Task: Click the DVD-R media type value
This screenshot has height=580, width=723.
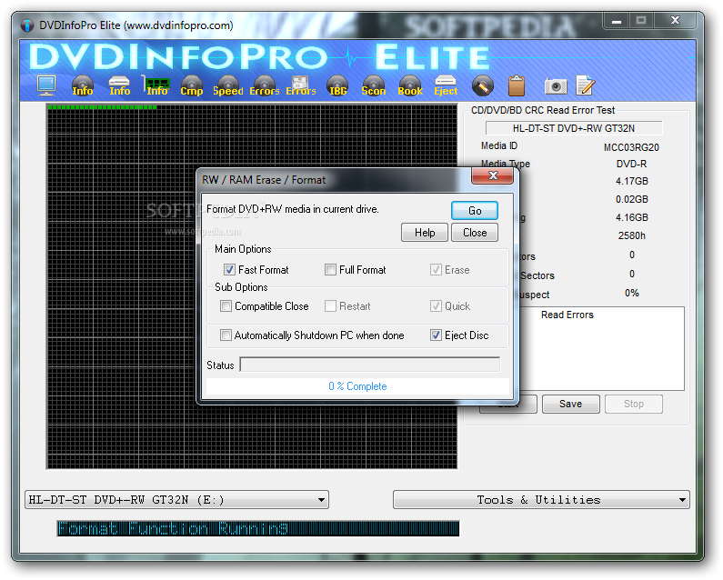Action: point(631,165)
